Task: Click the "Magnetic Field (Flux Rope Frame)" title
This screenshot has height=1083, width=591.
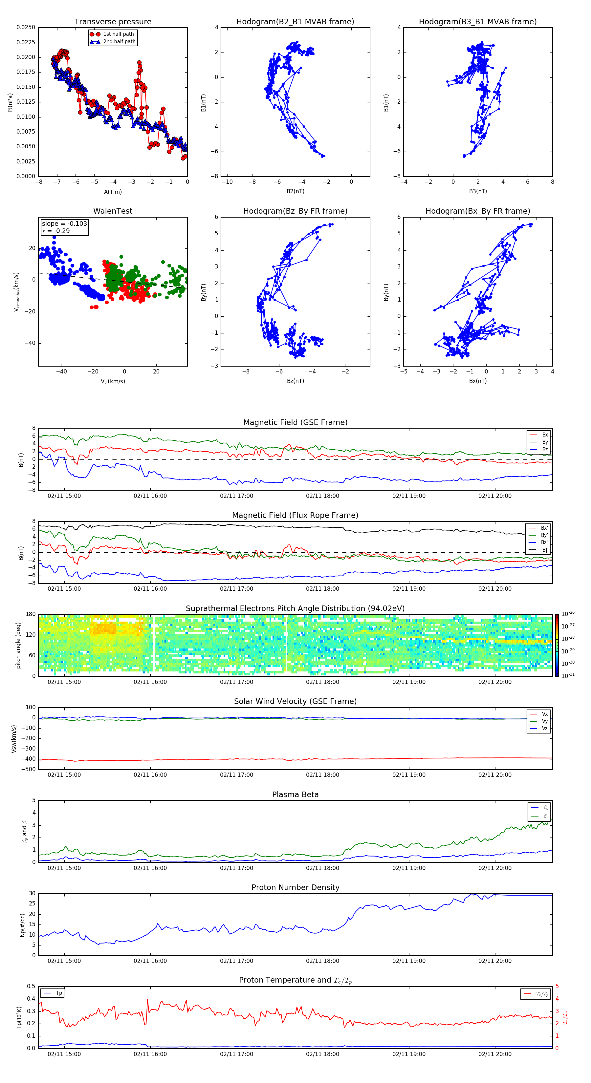Action: [295, 516]
